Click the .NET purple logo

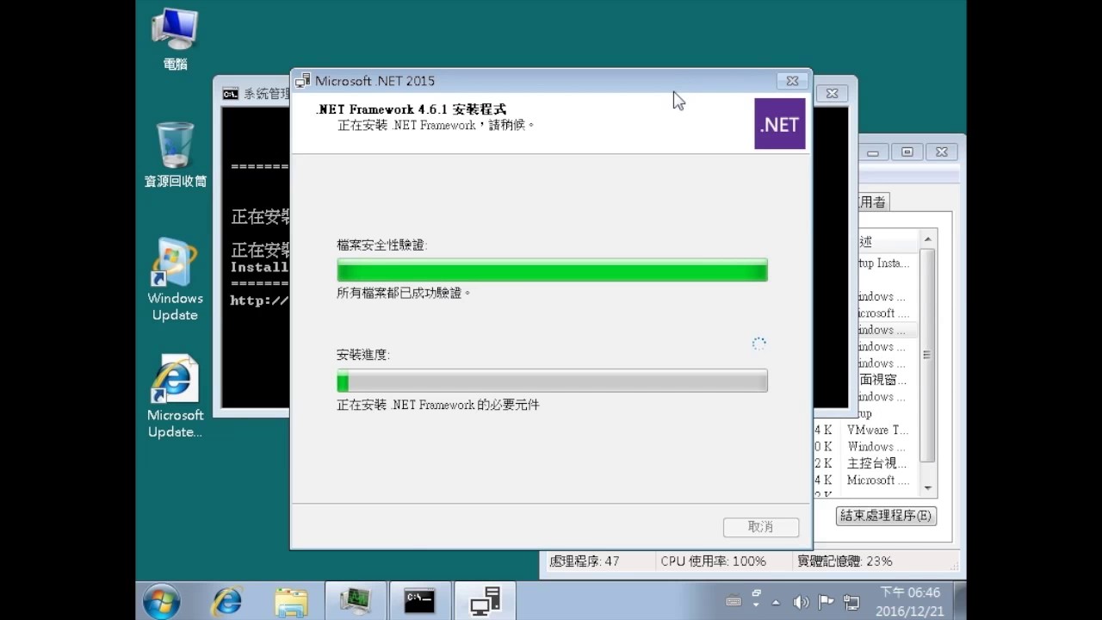point(780,123)
